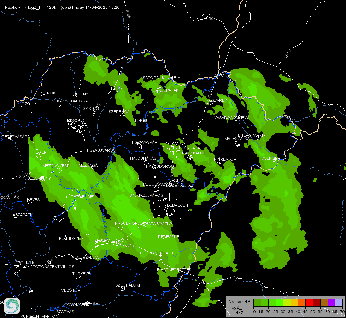Screen dimensions: 346x318
Task: Click the SZEGHALOM town label
Action: click(x=128, y=285)
